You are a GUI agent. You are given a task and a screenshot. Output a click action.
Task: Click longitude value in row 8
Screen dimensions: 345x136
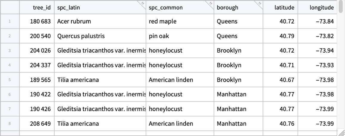click(x=317, y=124)
